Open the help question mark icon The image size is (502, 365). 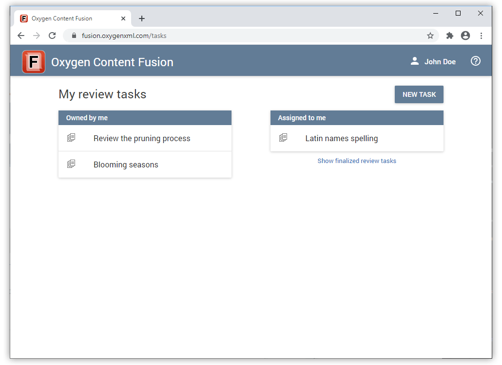(x=475, y=61)
